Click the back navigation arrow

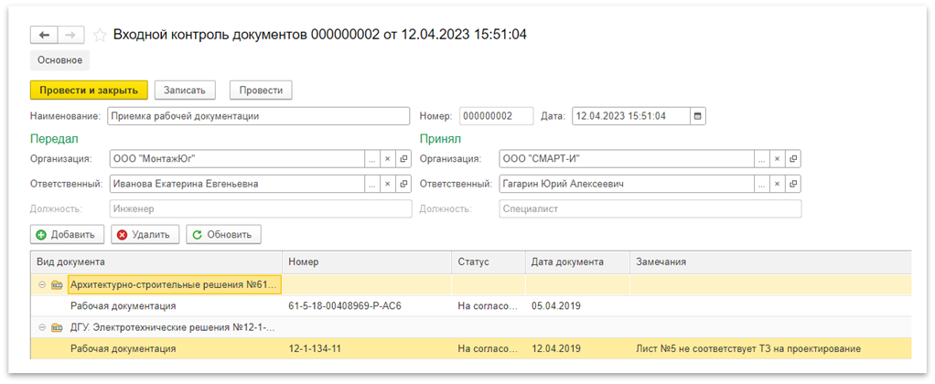44,35
